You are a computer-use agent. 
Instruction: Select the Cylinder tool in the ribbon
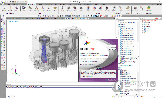click(x=10, y=9)
